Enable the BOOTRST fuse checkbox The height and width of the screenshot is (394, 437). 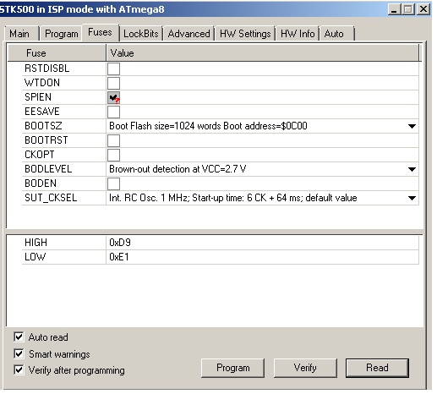[113, 140]
